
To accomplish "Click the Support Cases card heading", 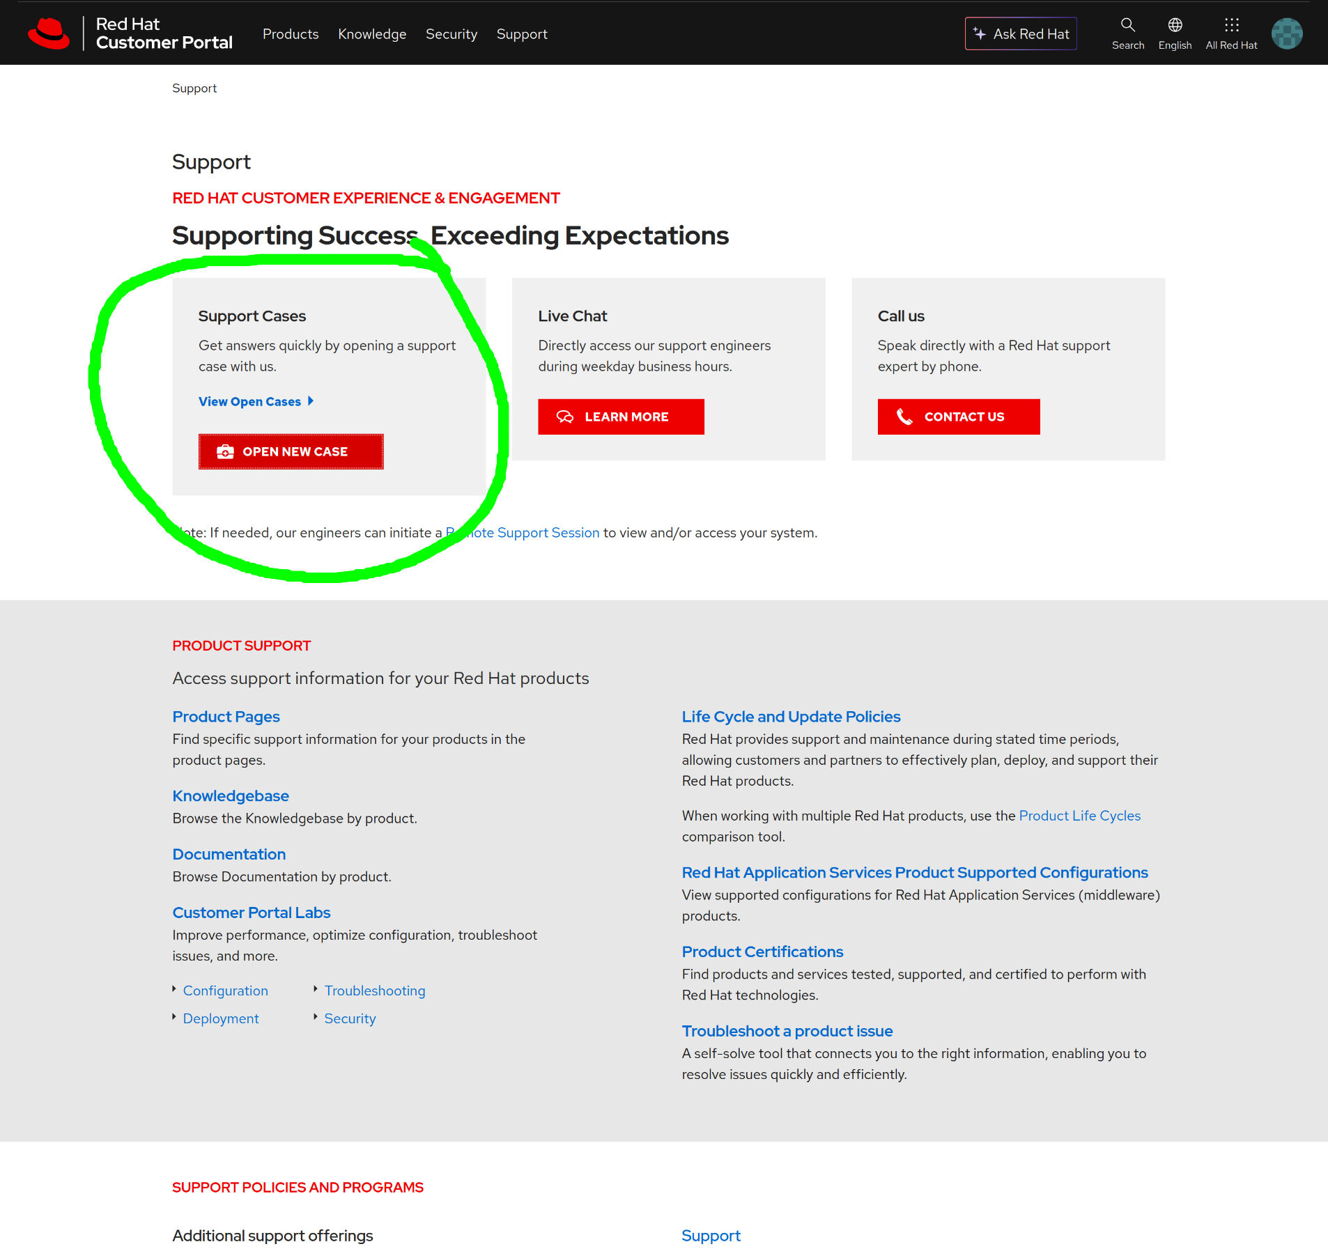I will pos(252,316).
